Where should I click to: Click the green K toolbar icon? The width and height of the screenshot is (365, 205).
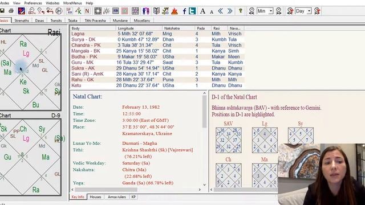[x=78, y=11]
